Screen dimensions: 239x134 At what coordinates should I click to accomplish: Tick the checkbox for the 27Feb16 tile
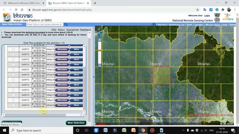[x=13, y=75]
